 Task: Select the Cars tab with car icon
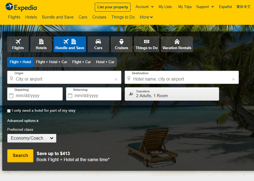tap(98, 44)
